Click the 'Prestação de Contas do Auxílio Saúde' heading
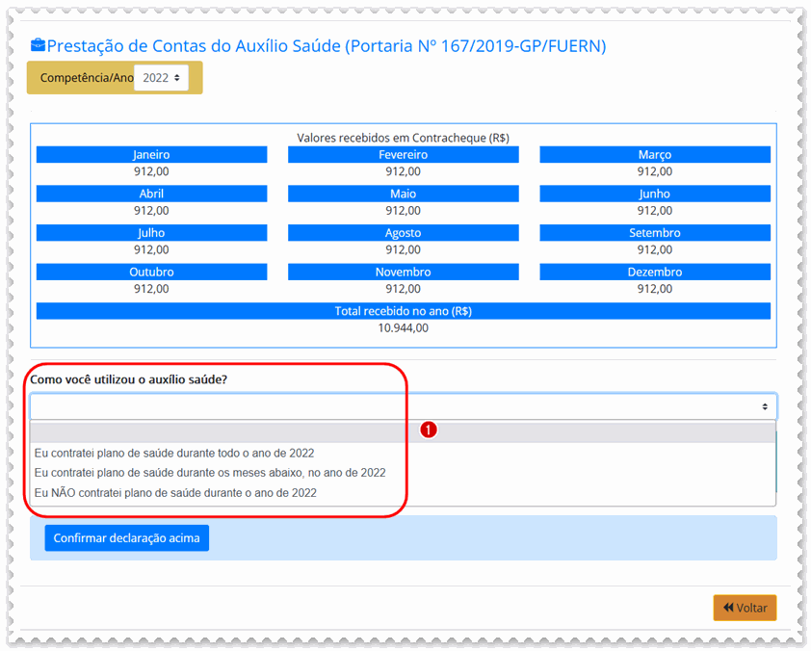The height and width of the screenshot is (651, 811). coord(327,46)
